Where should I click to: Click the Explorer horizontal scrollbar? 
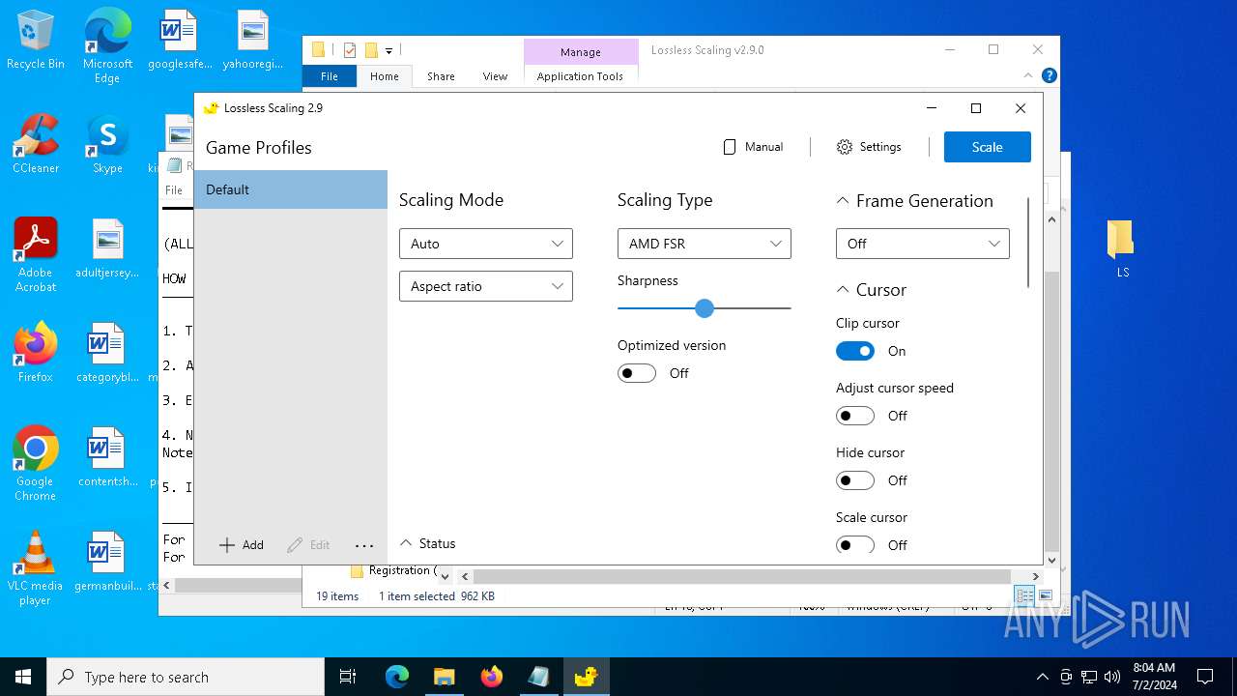click(x=742, y=576)
